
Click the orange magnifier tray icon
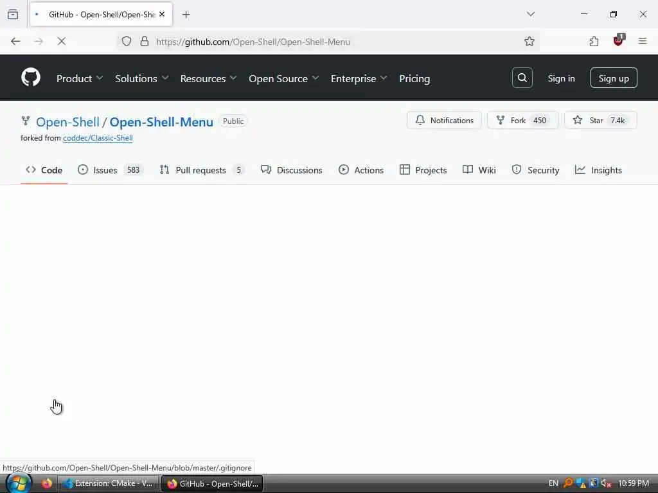point(568,483)
